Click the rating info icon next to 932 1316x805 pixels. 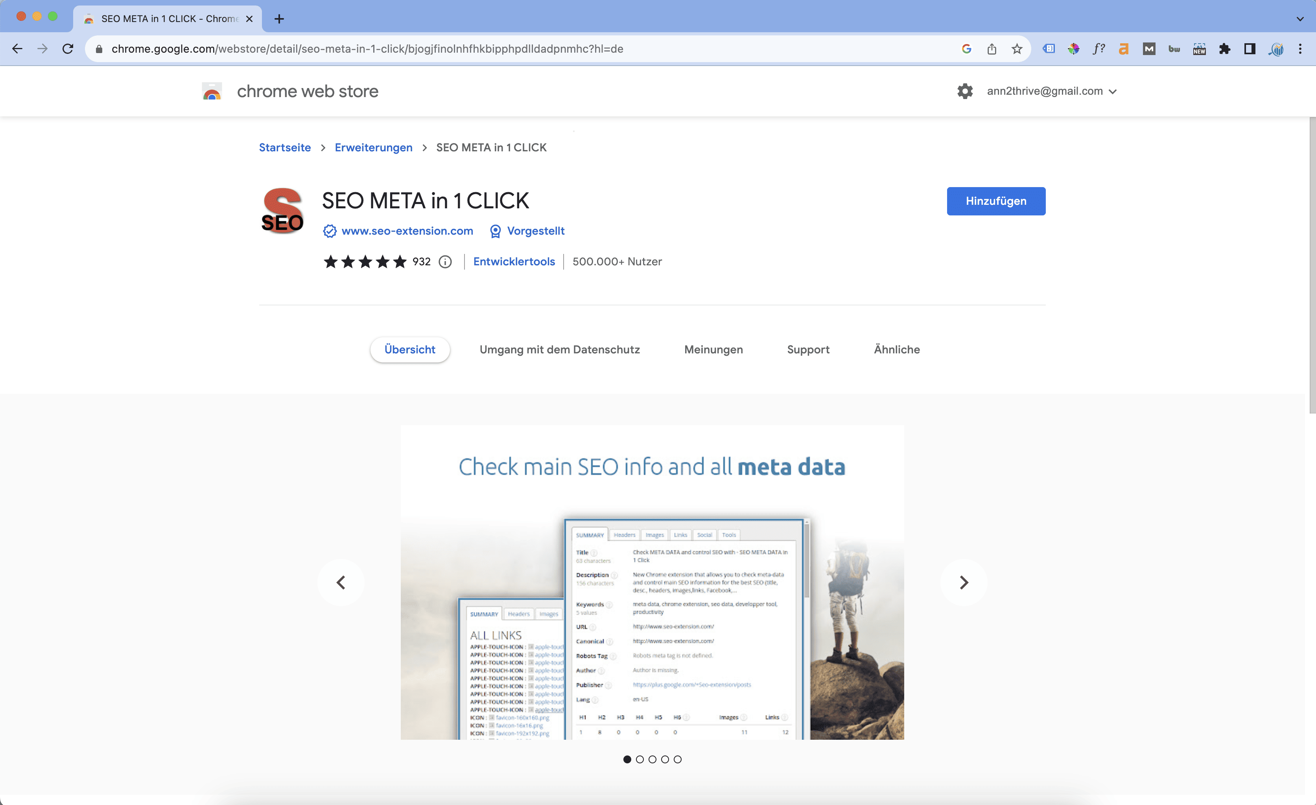pos(445,261)
